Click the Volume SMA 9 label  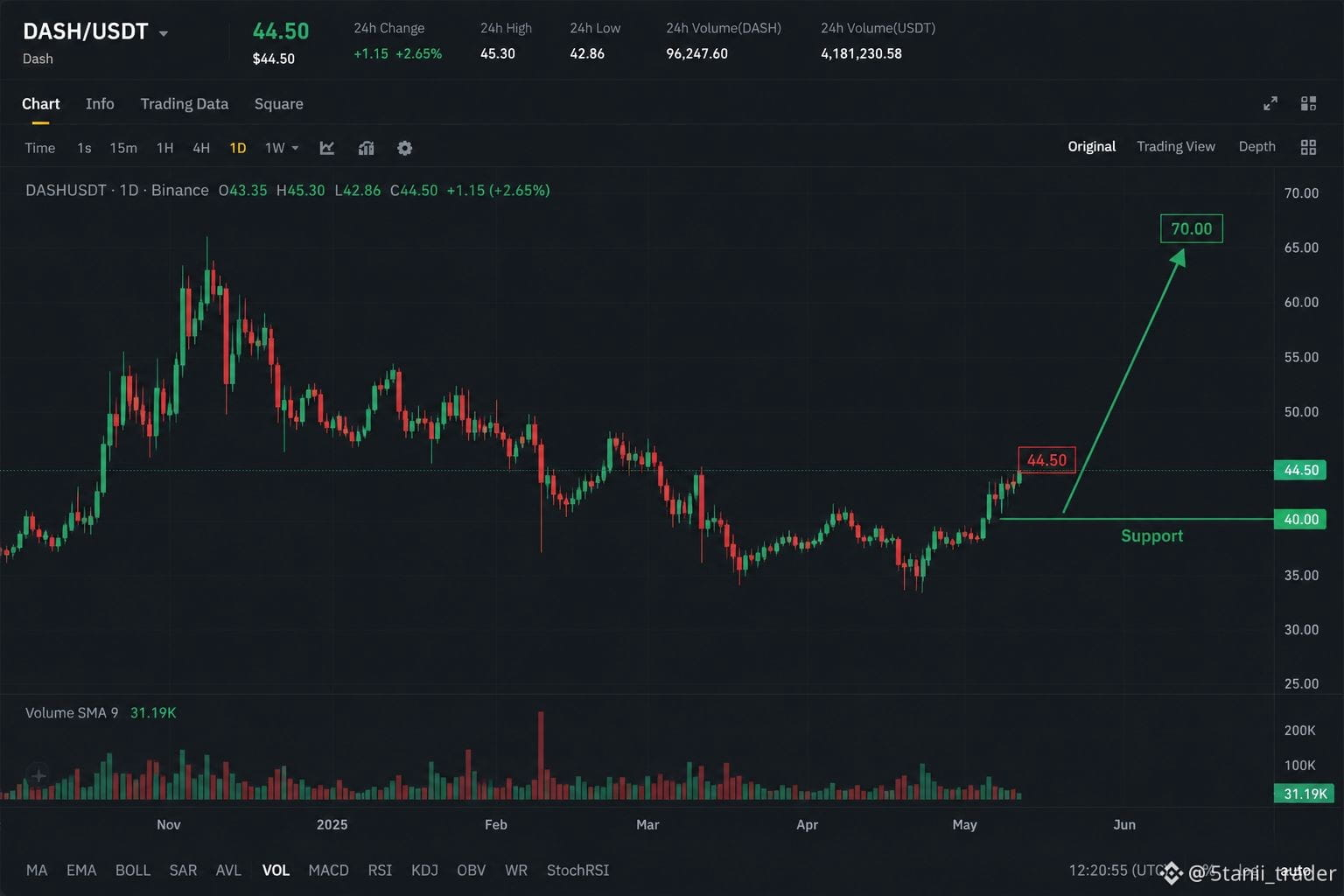[x=72, y=712]
